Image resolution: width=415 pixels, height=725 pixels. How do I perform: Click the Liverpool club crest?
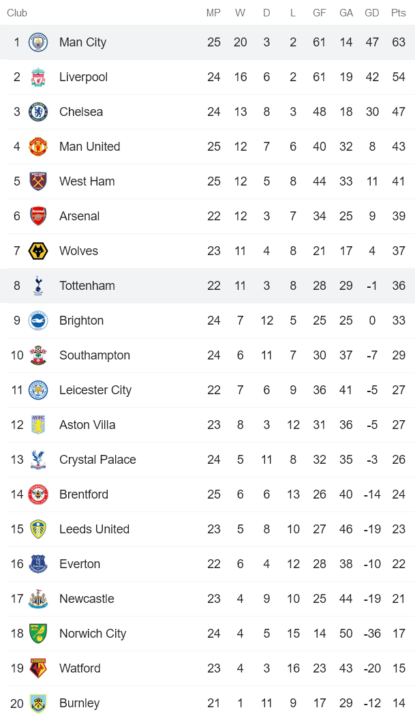coord(38,77)
